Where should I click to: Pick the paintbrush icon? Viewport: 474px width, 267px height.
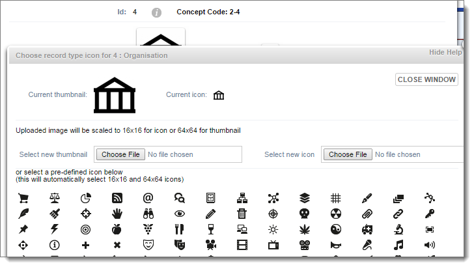55,214
